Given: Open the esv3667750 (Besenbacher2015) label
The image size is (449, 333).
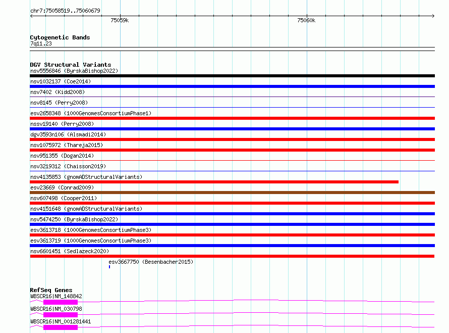Looking at the screenshot, I should (x=151, y=262).
